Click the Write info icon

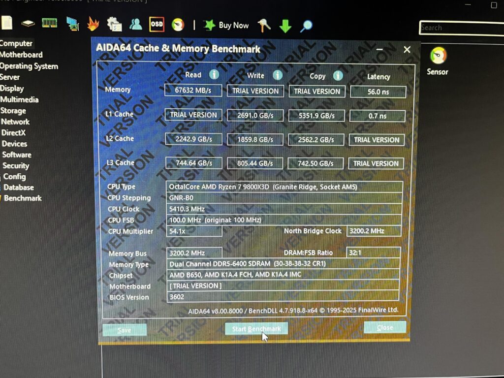click(x=278, y=75)
